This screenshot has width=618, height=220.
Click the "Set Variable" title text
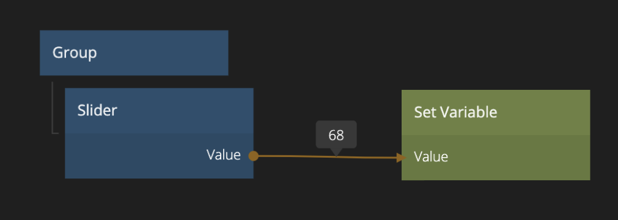455,112
